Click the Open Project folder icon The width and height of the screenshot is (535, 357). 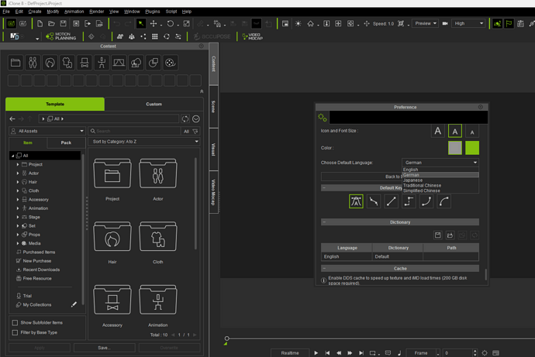pyautogui.click(x=51, y=23)
